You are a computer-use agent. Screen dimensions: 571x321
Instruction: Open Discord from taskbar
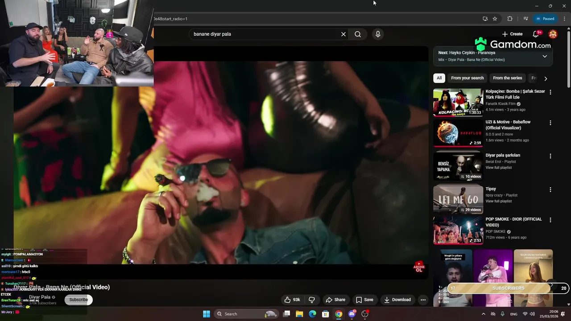pyautogui.click(x=352, y=314)
